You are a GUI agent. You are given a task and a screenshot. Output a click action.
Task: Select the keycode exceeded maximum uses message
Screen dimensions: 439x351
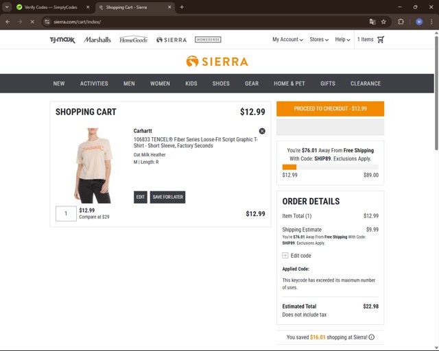click(x=329, y=284)
